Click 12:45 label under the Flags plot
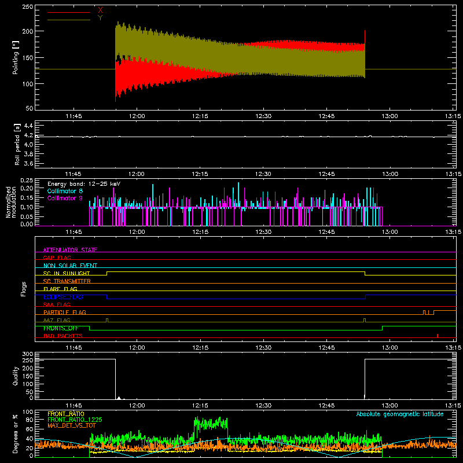 click(x=326, y=348)
